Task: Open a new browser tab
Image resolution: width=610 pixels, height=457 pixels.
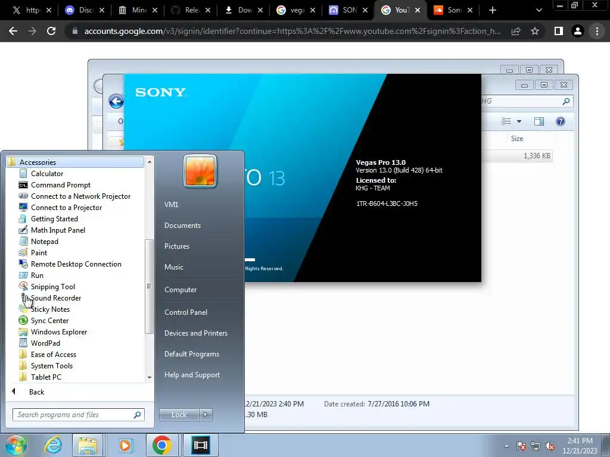Action: point(493,10)
